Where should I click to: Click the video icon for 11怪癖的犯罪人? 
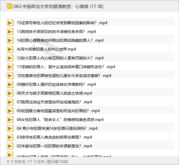[10, 67]
